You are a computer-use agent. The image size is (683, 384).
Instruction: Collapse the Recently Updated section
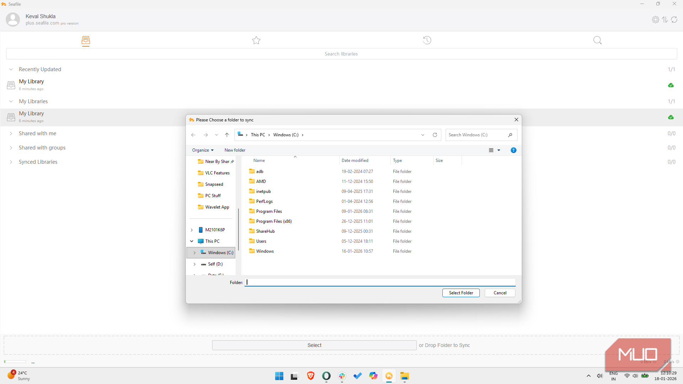[x=11, y=69]
